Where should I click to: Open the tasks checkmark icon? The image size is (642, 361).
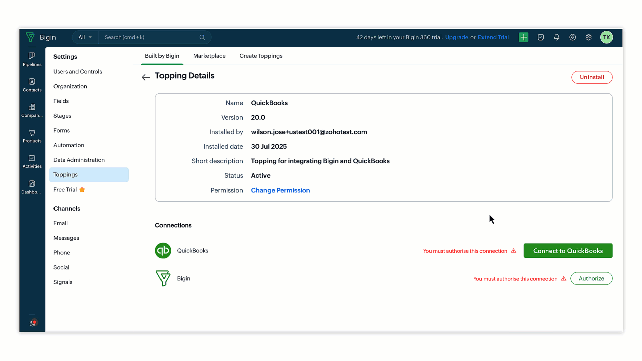coord(541,37)
